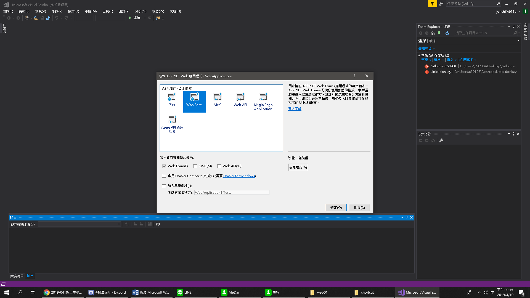The width and height of the screenshot is (530, 298).
Task: Open Discord in the taskbar
Action: coord(107,292)
